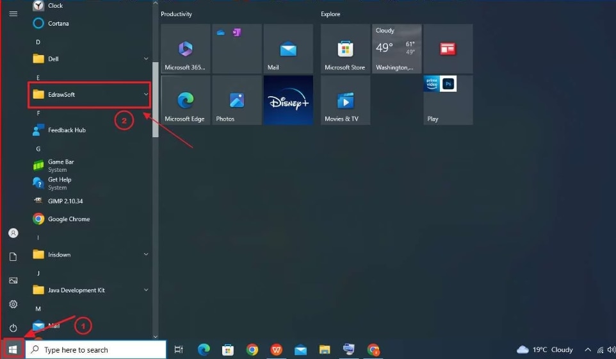Open Documents from Start sidebar

tap(13, 257)
